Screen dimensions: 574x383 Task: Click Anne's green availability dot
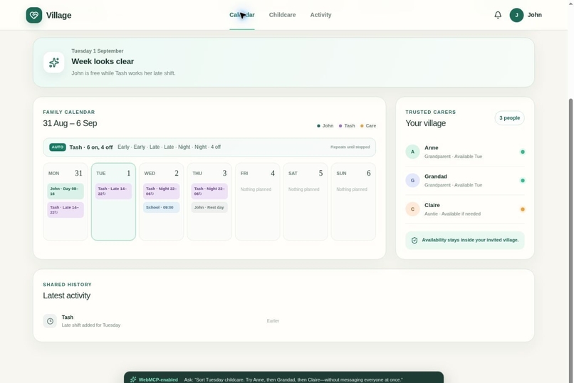click(x=523, y=152)
